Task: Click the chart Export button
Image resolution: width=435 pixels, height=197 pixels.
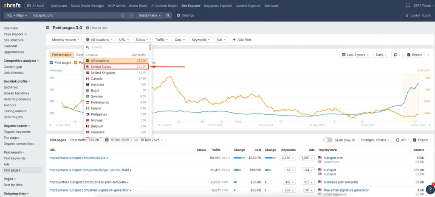Action: [x=415, y=55]
